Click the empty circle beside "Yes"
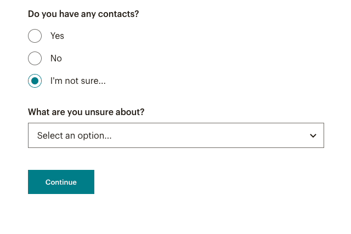Screen dimensions: 351x234 click(x=35, y=36)
